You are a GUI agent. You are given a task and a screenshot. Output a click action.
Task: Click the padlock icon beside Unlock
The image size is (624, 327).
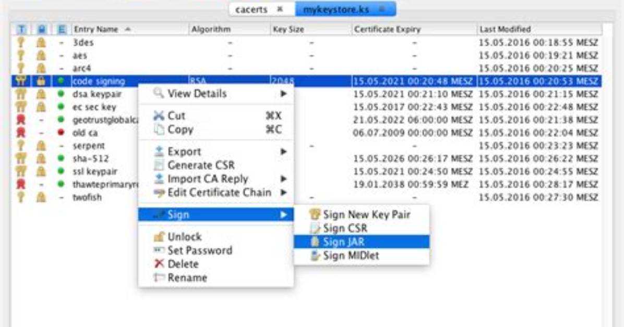[159, 237]
